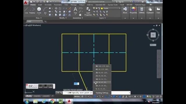
Task: Click the yellow layer color swatch
Action: (102, 8)
